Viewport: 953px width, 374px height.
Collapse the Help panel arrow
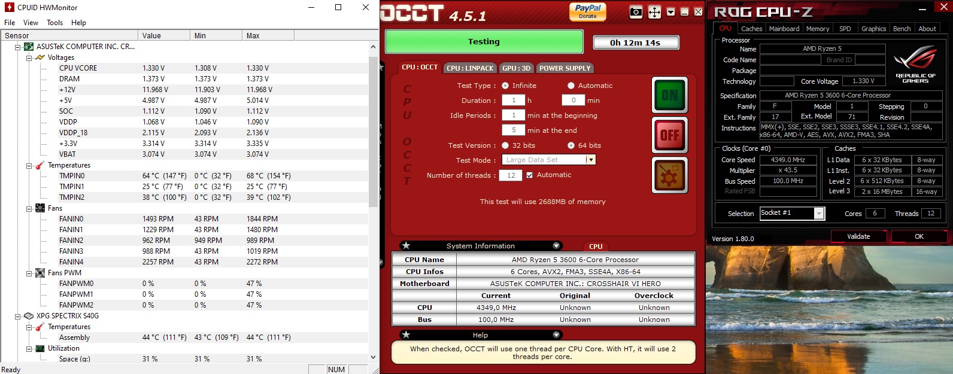tap(556, 335)
